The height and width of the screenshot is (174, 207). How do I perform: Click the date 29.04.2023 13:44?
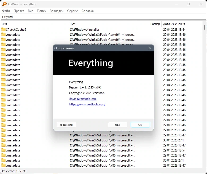tap(174, 30)
